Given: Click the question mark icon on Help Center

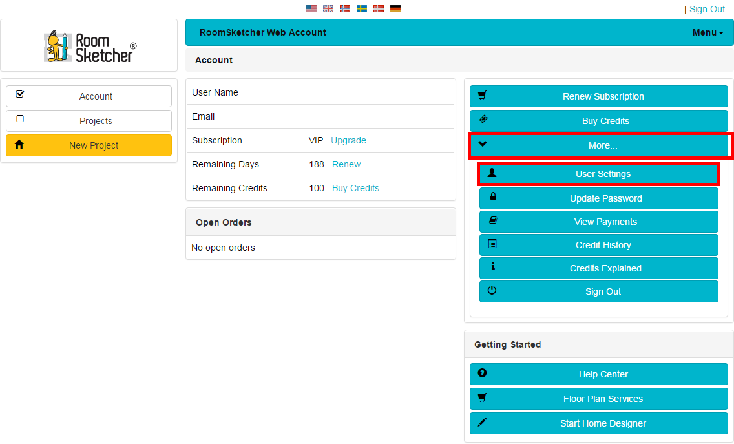Looking at the screenshot, I should (x=482, y=373).
